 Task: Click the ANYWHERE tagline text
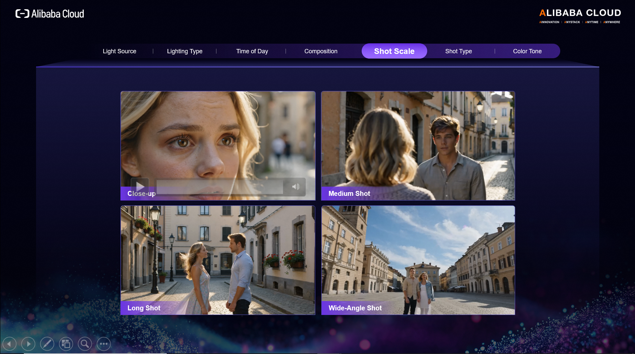coord(612,22)
